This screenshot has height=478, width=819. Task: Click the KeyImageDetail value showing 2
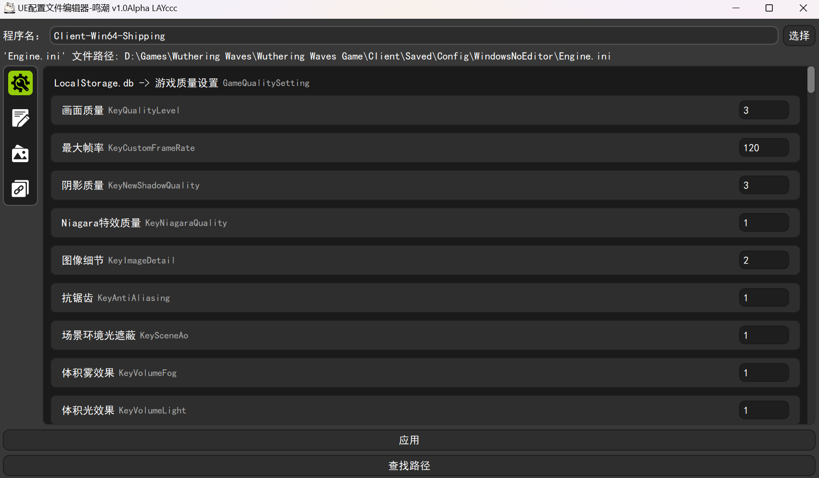click(x=764, y=260)
